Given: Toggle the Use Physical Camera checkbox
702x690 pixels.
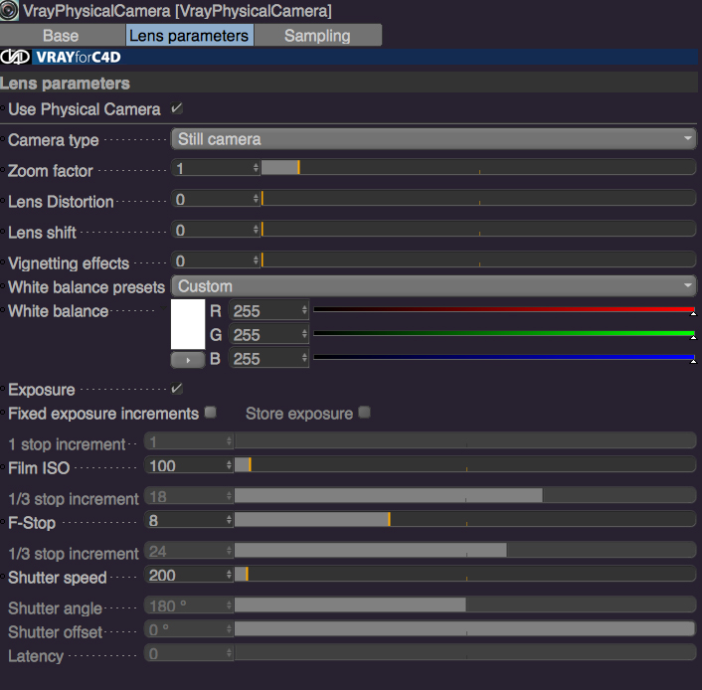Looking at the screenshot, I should click(x=177, y=108).
